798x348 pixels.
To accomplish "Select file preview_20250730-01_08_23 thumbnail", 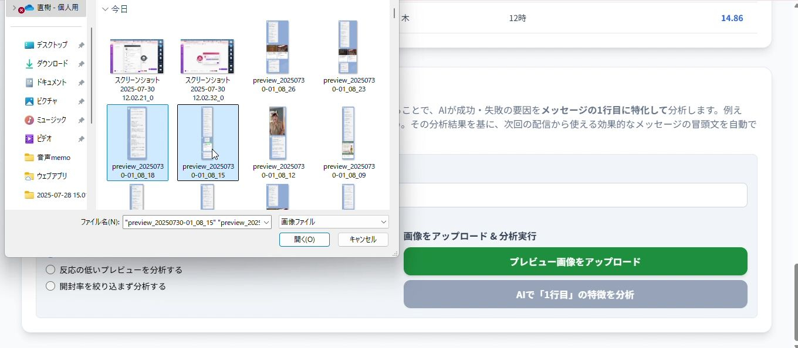I will click(348, 47).
